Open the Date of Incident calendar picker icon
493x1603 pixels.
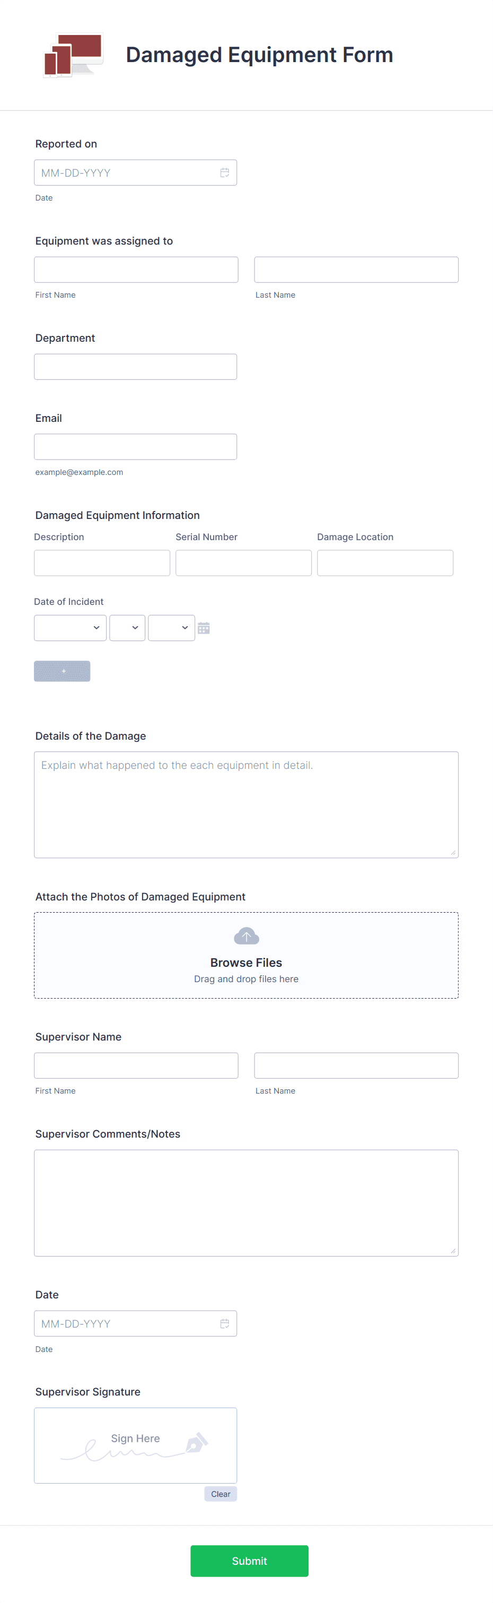click(x=203, y=628)
